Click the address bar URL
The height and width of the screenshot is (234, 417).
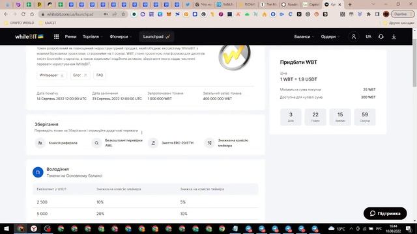click(70, 14)
